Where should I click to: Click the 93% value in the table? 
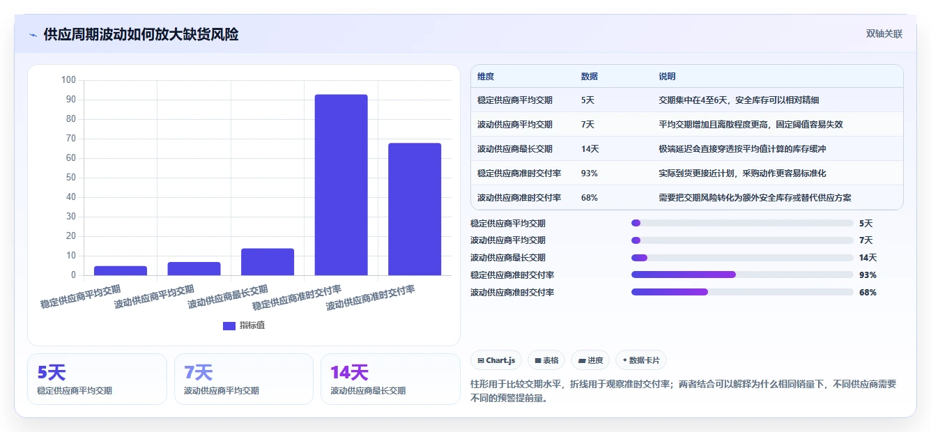(589, 173)
